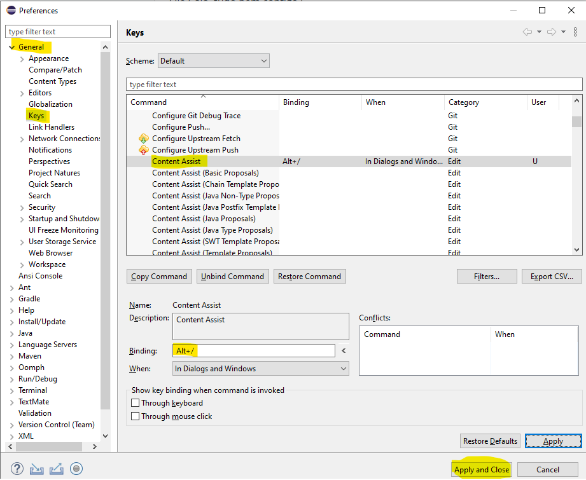
Task: Click the back navigation arrow
Action: (527, 32)
